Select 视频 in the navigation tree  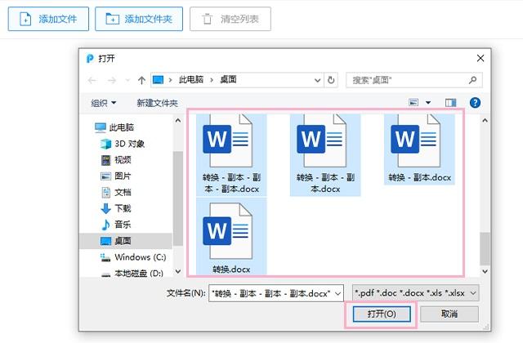tap(116, 160)
